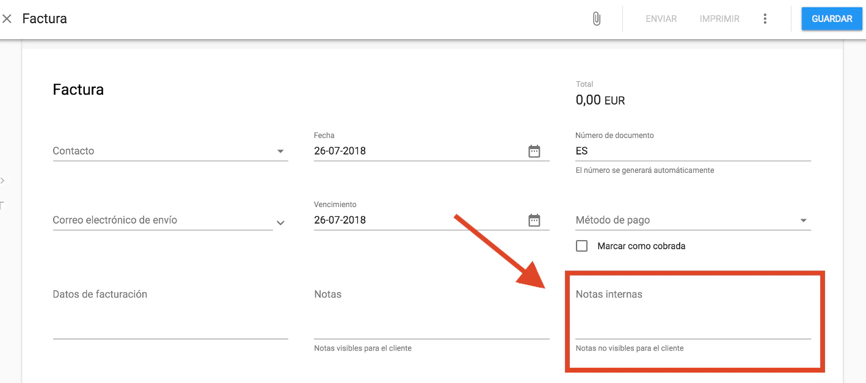The image size is (866, 383).
Task: Click the paperclip attachment icon
Action: click(x=597, y=18)
